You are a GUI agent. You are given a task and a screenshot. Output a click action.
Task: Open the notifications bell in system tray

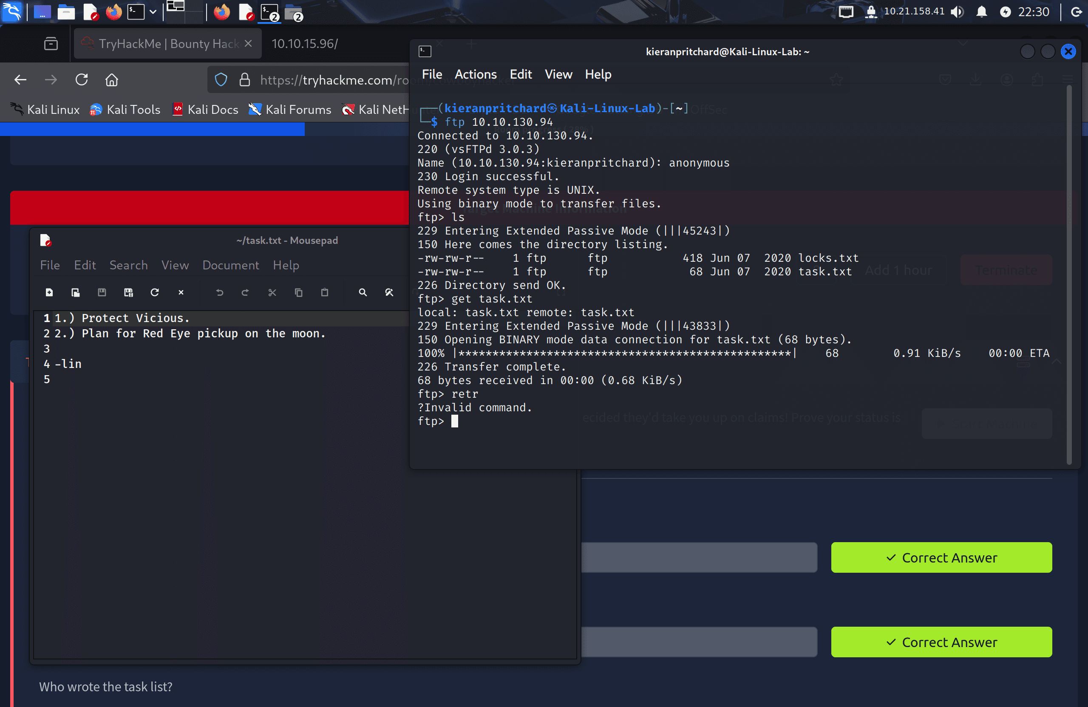[981, 12]
